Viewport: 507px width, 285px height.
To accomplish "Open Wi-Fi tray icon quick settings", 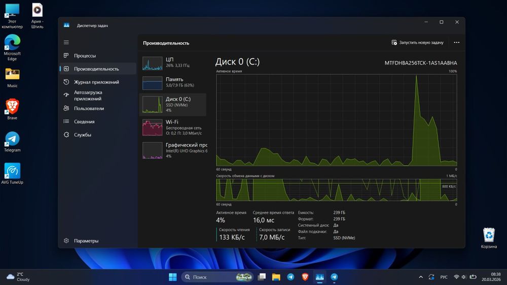I will click(x=456, y=277).
